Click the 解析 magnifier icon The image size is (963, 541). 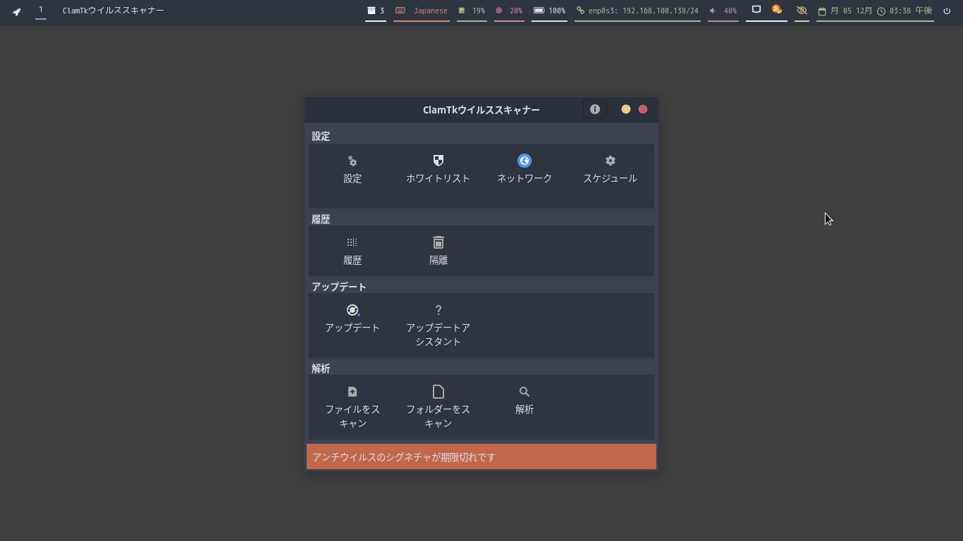coord(525,392)
